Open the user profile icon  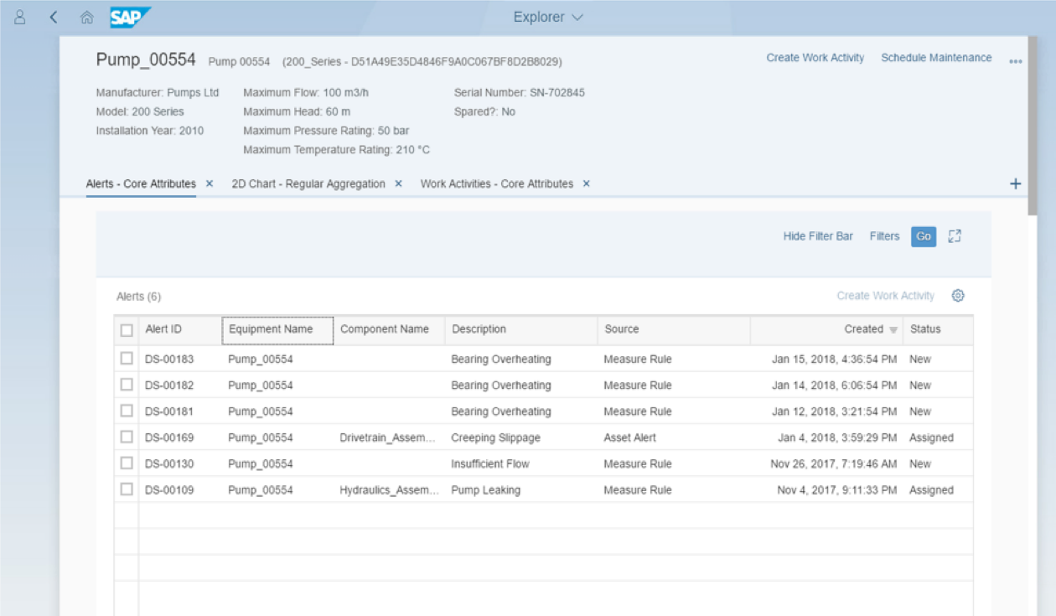point(20,17)
